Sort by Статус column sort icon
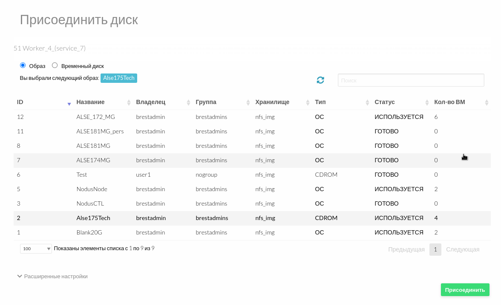Image resolution: width=501 pixels, height=305 pixels. click(427, 102)
